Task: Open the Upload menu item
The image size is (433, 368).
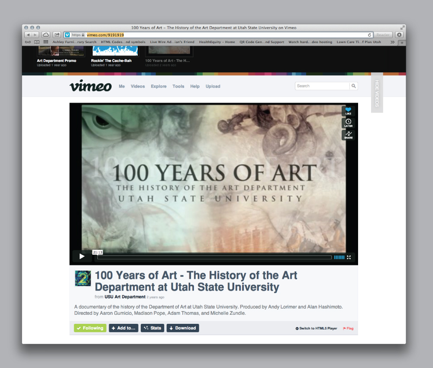Action: [213, 87]
